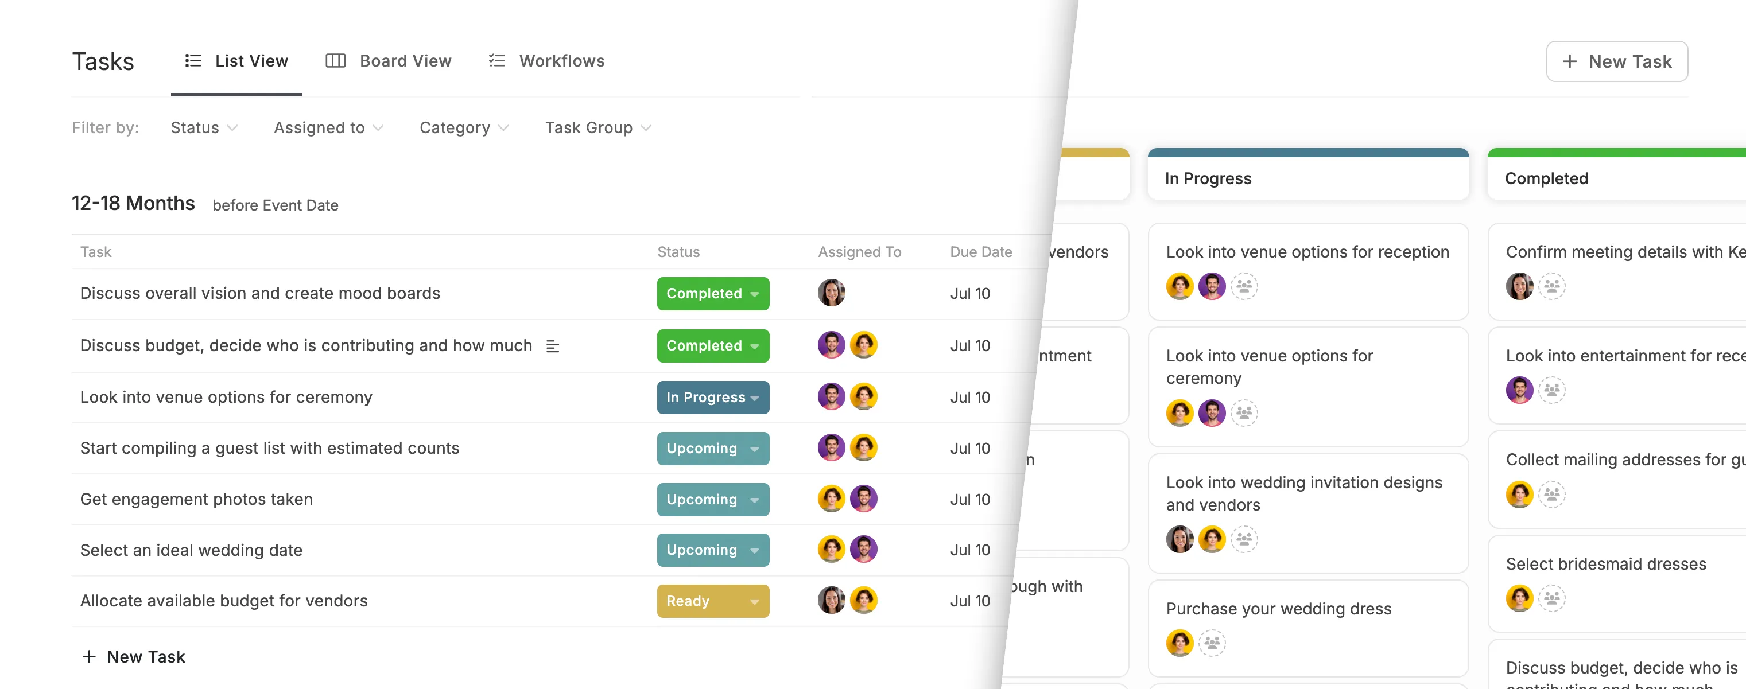Add assignee on Purchase your wedding dress card
The image size is (1746, 689).
pos(1212,643)
